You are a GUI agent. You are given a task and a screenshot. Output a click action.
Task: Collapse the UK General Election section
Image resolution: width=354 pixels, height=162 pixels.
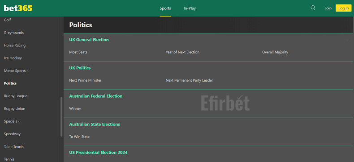coord(347,40)
